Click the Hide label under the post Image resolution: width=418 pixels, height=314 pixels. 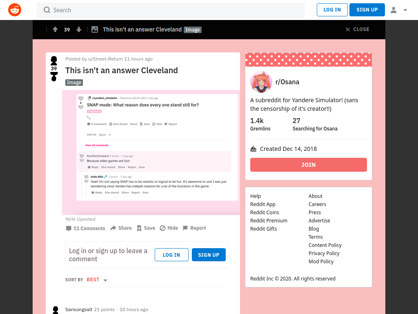(x=173, y=228)
